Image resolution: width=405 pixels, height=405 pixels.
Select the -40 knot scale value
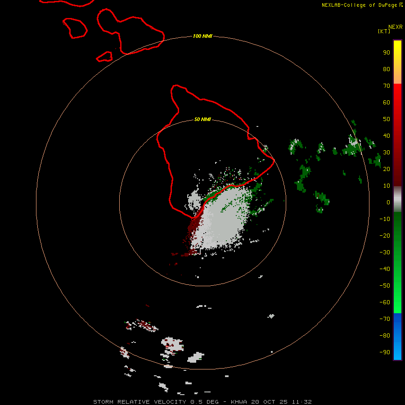[x=385, y=269]
